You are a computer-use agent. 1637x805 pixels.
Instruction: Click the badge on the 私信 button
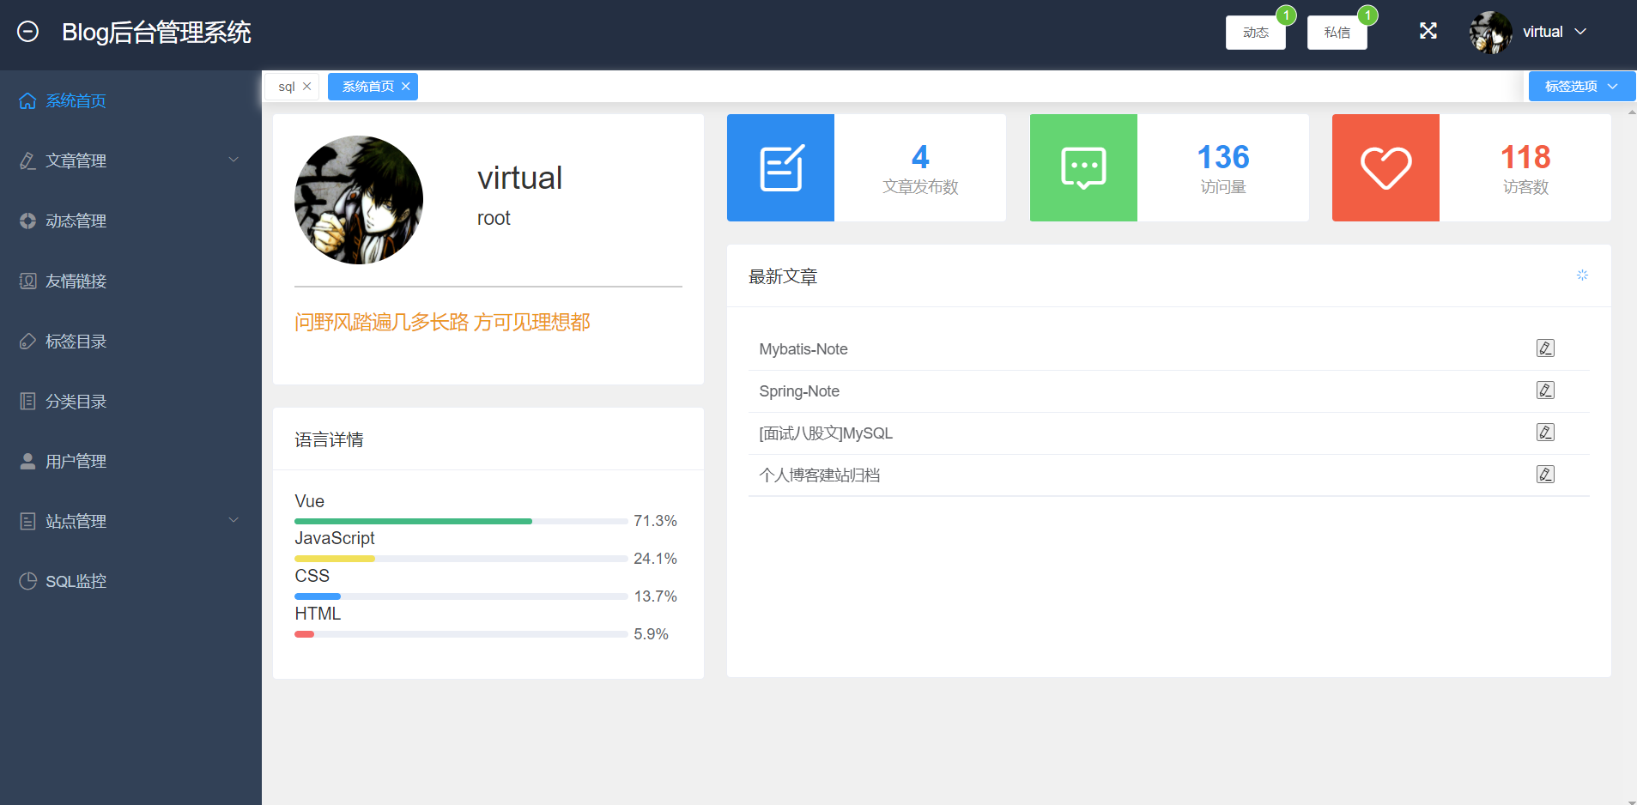tap(1367, 15)
